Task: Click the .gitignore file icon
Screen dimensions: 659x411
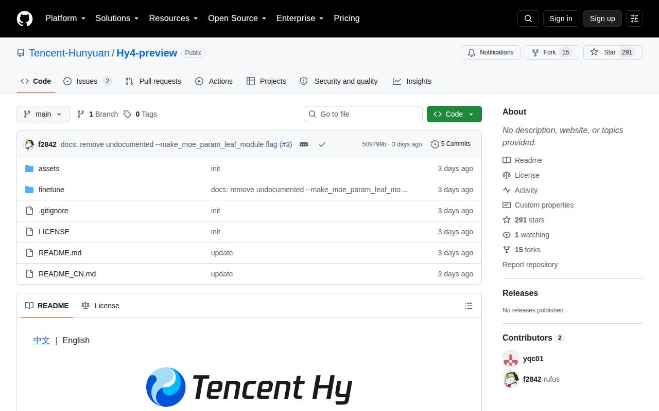Action: click(29, 211)
